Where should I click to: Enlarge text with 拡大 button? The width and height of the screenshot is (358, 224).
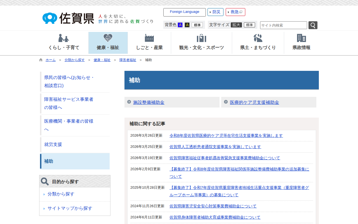[236, 25]
